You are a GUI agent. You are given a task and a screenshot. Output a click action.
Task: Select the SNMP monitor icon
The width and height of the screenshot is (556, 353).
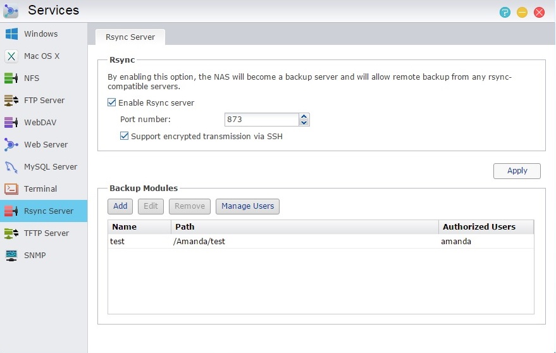(x=11, y=256)
